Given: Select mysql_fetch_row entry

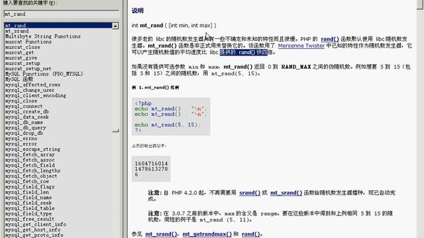Looking at the screenshot, I should pyautogui.click(x=26, y=181).
